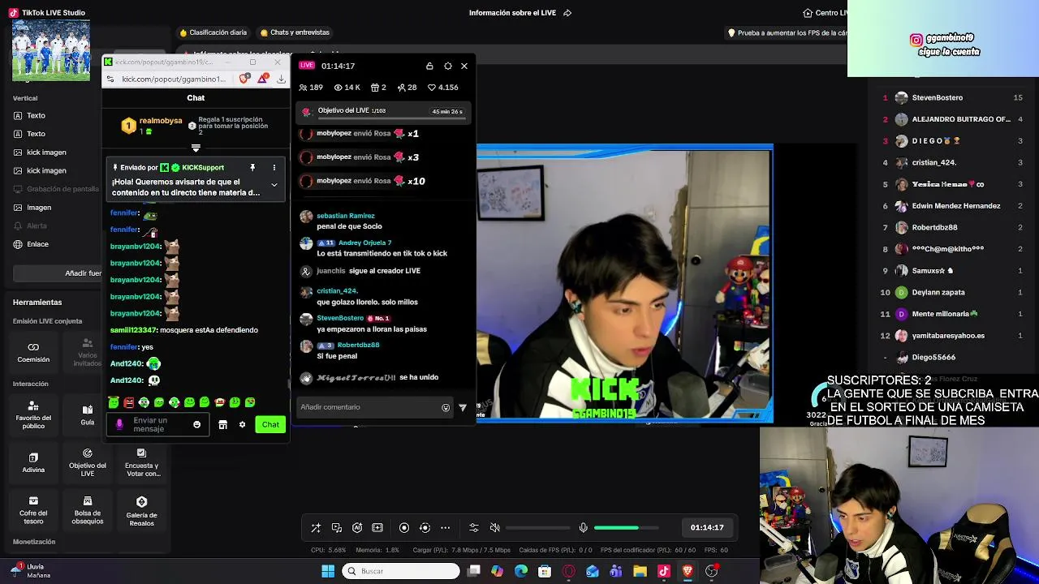Viewport: 1039px width, 584px height.
Task: Expand the Kick leaderboard drop-down arrow
Action: pos(196,148)
